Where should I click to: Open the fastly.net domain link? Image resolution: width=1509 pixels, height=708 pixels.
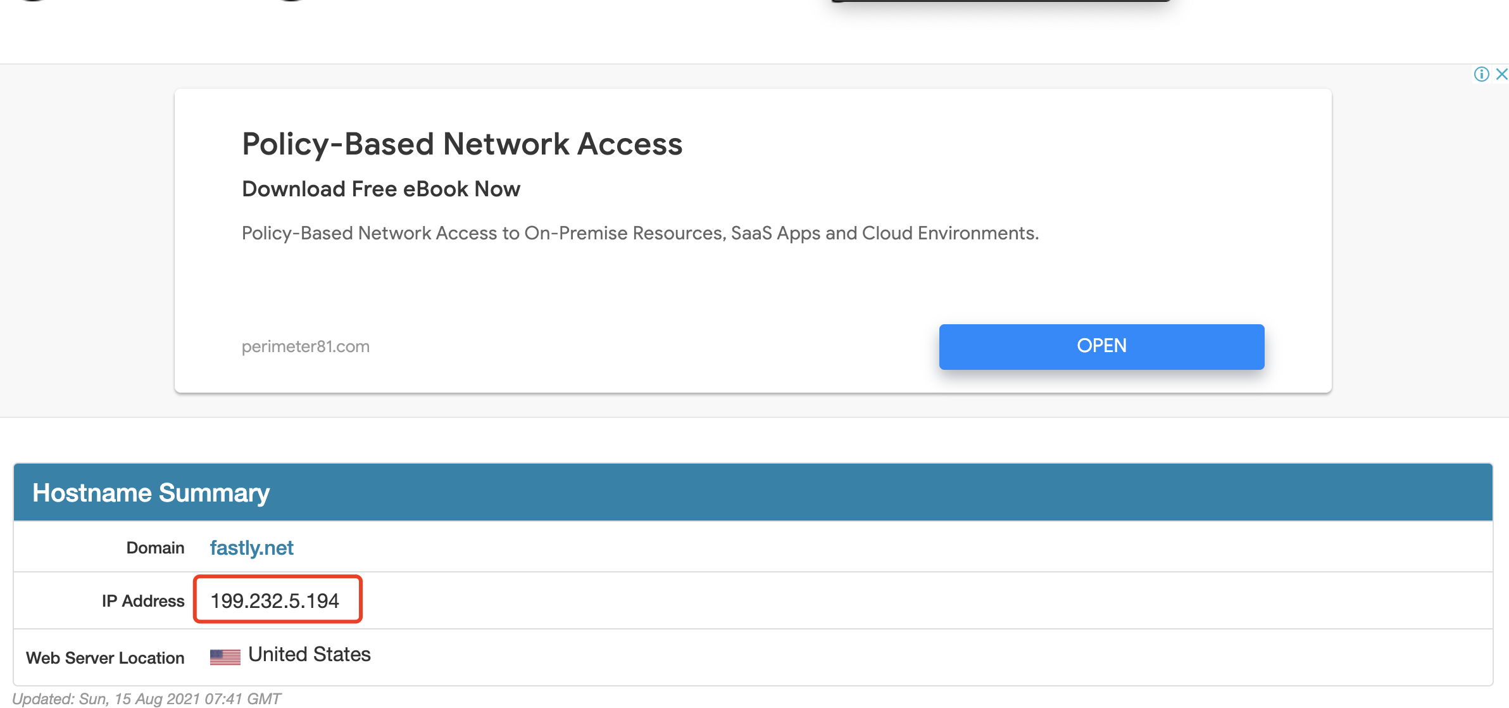(x=251, y=547)
